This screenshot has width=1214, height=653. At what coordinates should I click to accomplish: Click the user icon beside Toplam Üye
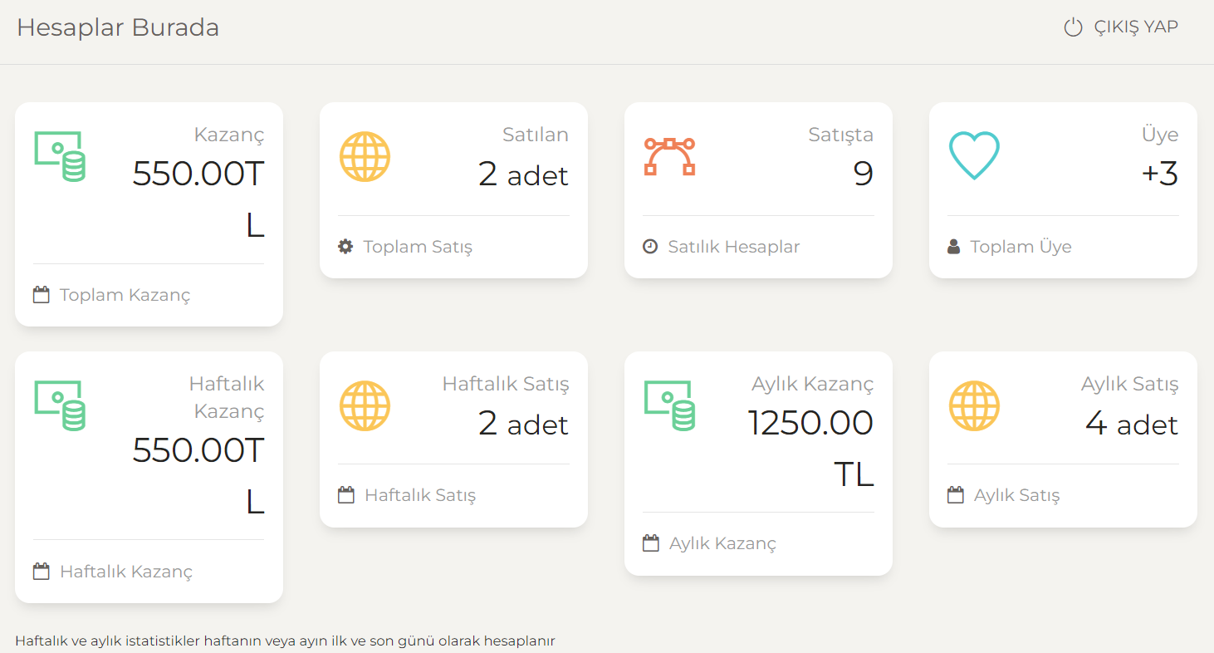click(954, 246)
